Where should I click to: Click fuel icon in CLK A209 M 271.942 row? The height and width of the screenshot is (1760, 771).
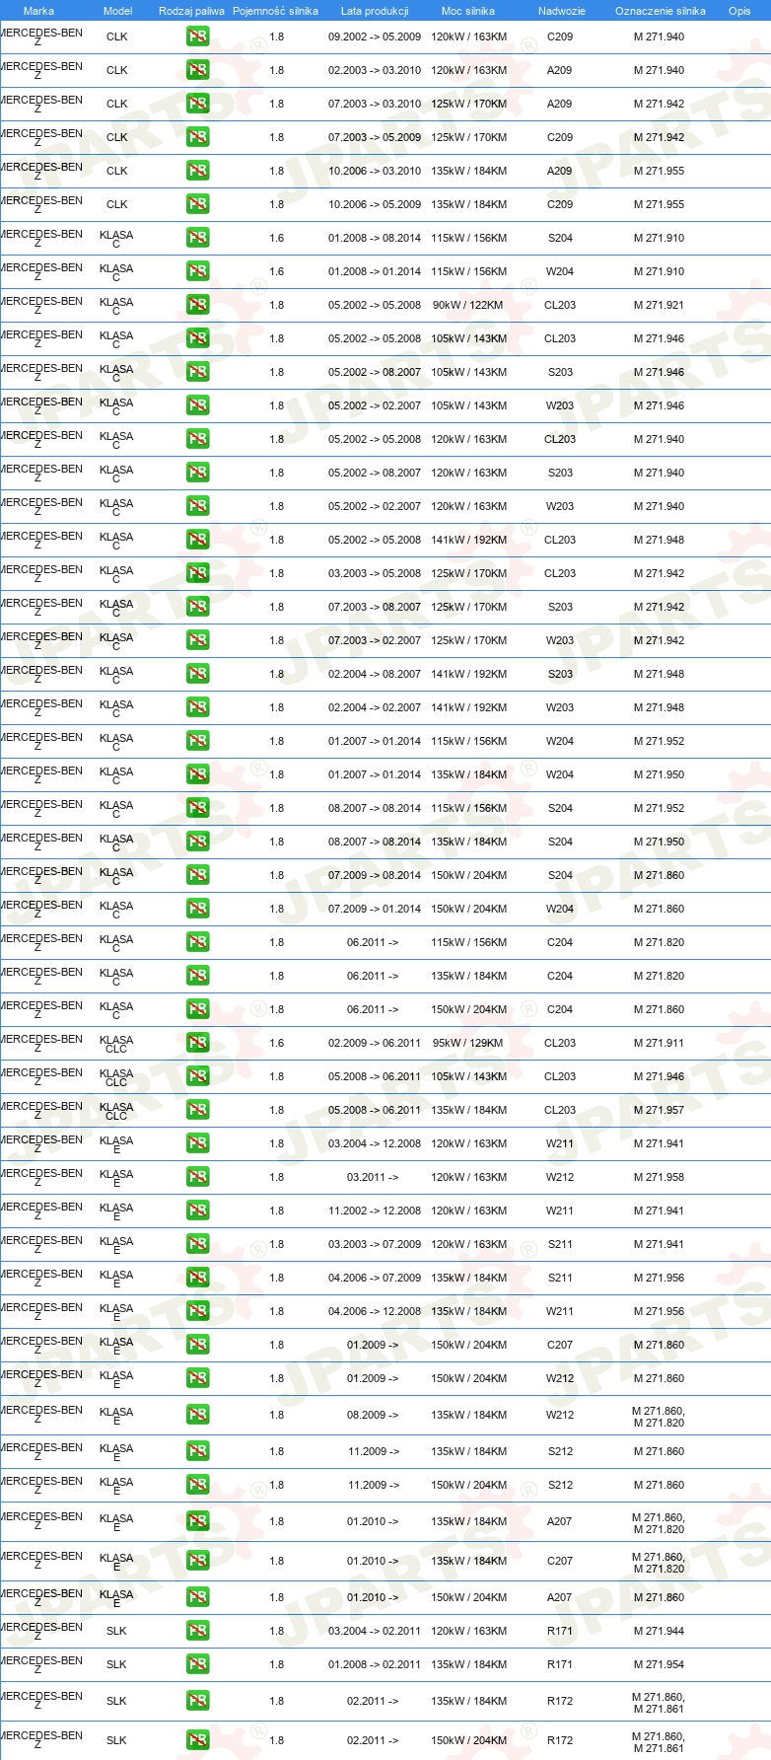pyautogui.click(x=198, y=105)
